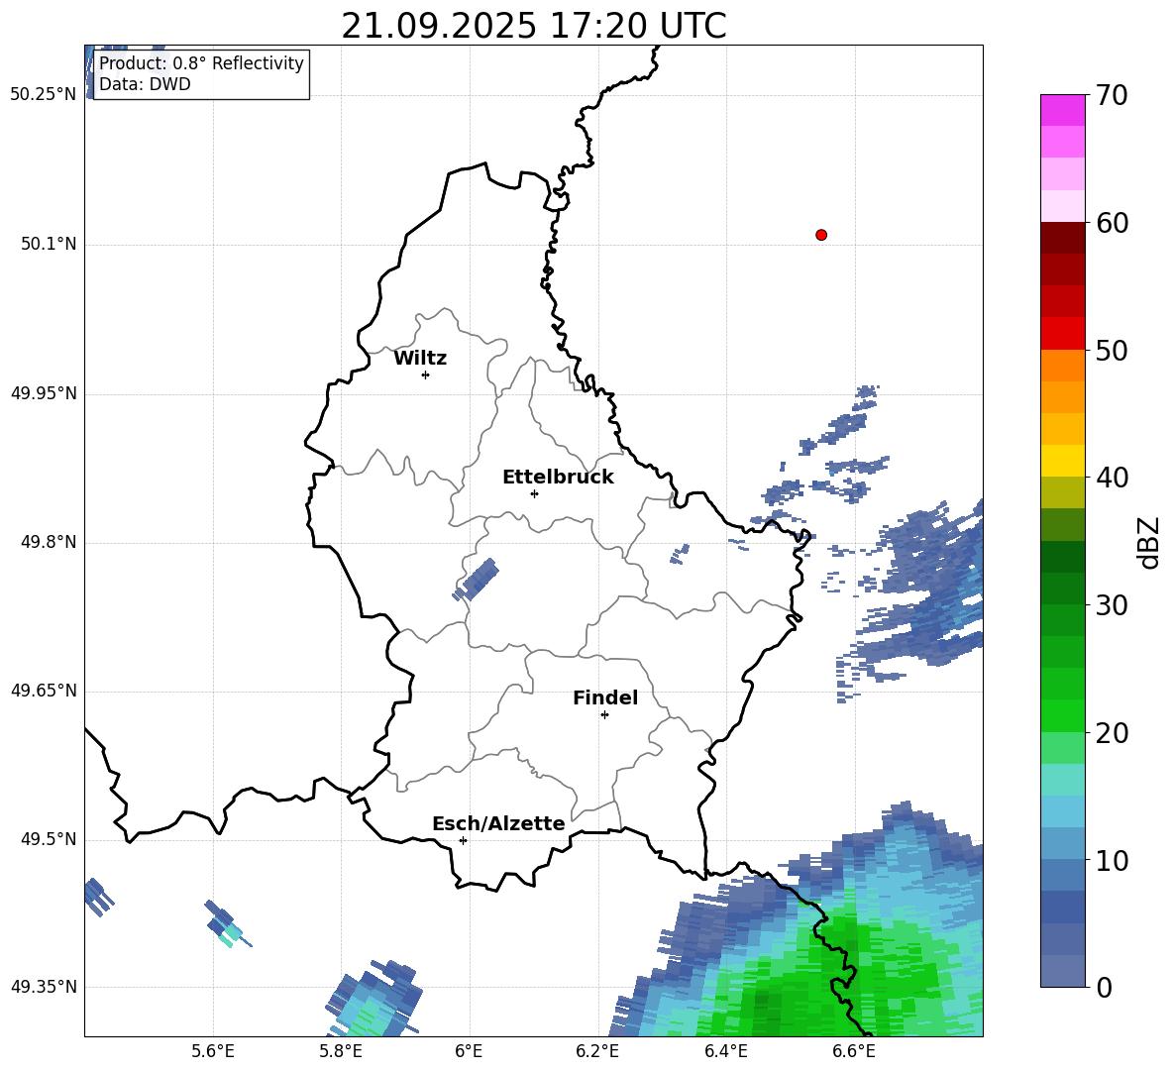1173x1071 pixels.
Task: Click the Ettelbruck cross marker
Action: (534, 493)
